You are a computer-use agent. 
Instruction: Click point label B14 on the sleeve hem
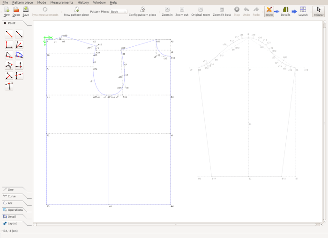214,179
